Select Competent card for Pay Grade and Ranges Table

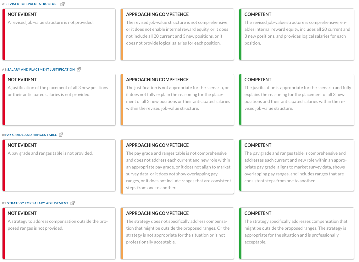click(x=296, y=165)
